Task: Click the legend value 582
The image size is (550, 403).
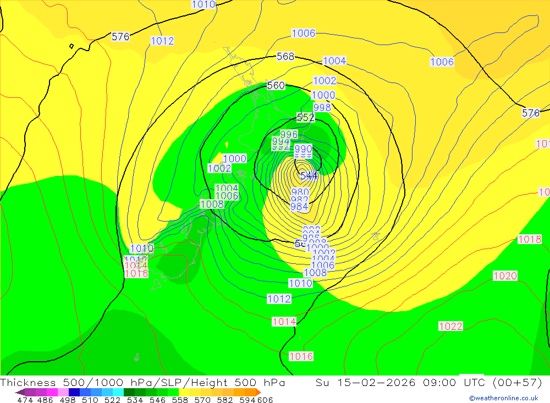Action: tap(225, 400)
